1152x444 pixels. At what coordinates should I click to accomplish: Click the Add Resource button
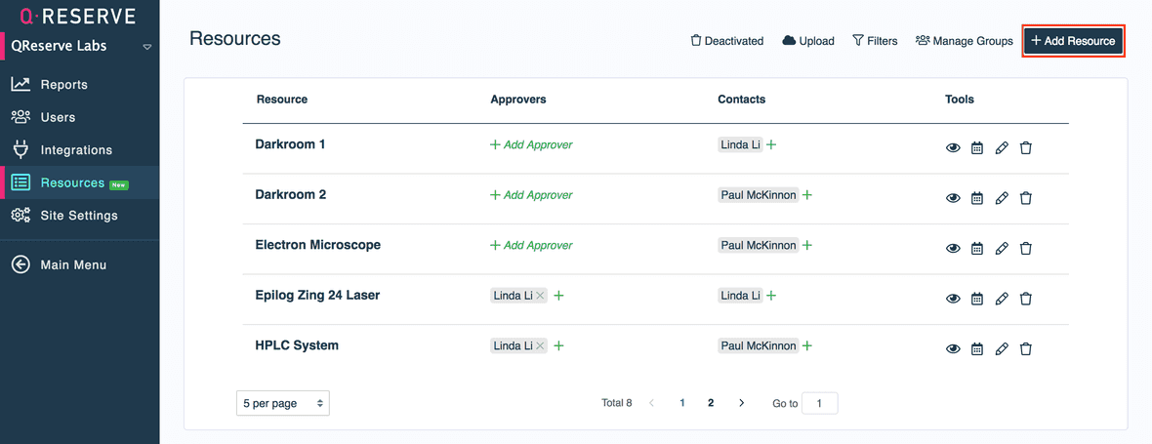pos(1073,41)
